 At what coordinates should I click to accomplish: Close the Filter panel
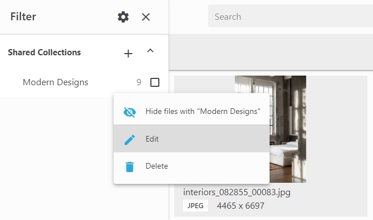pyautogui.click(x=146, y=17)
